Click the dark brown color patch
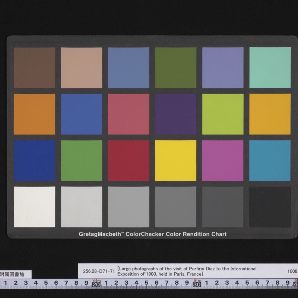 coord(34,67)
